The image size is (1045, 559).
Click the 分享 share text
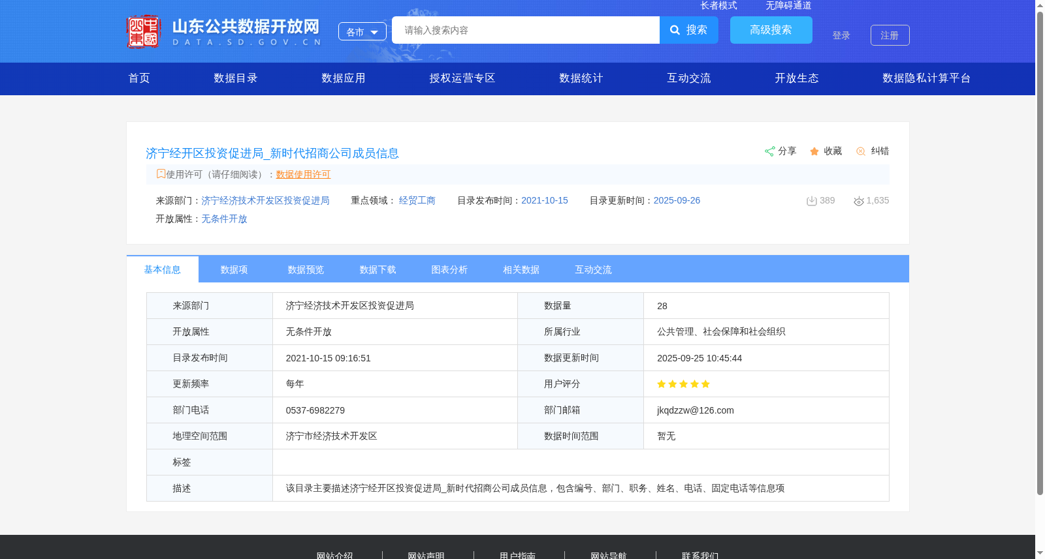787,151
